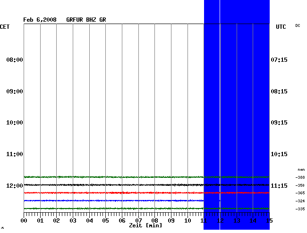This screenshot has height=233, width=307.
Task: Click minute tick label 10
Action: click(x=188, y=221)
